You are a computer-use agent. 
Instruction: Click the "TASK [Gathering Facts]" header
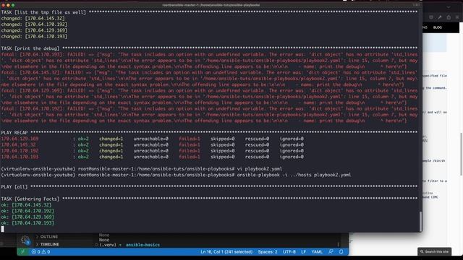(30, 199)
